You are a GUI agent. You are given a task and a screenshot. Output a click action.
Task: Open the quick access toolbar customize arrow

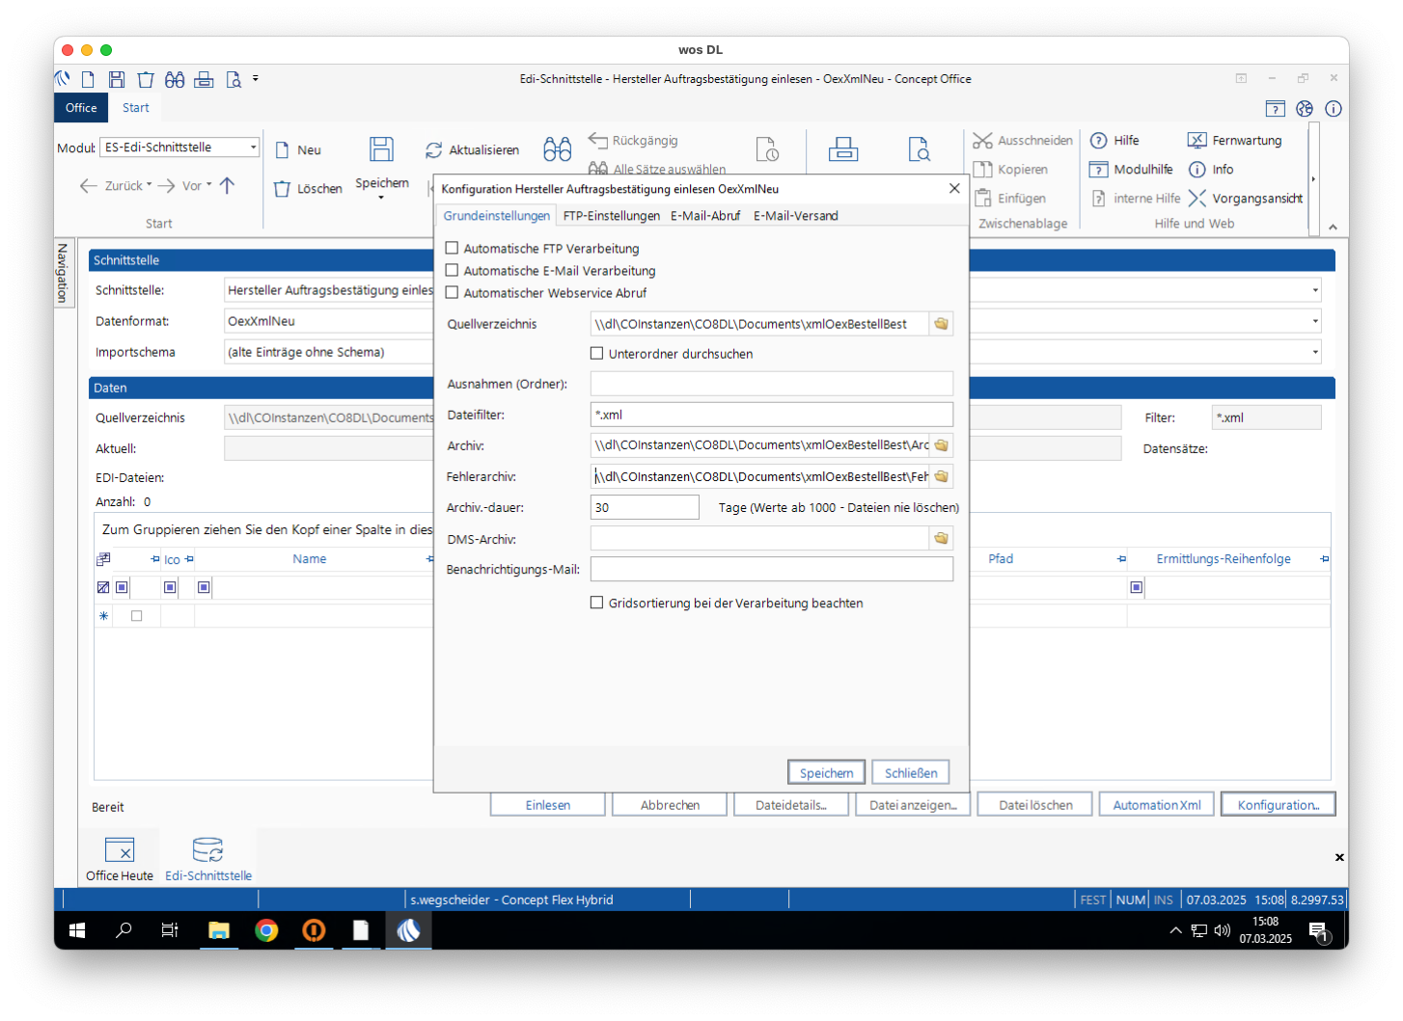pos(256,78)
